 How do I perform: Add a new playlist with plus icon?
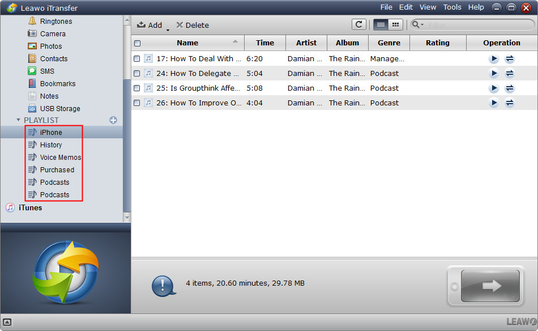pos(113,120)
